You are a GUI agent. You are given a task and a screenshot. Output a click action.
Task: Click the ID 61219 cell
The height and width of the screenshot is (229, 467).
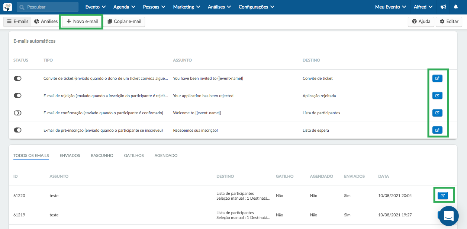pyautogui.click(x=19, y=215)
